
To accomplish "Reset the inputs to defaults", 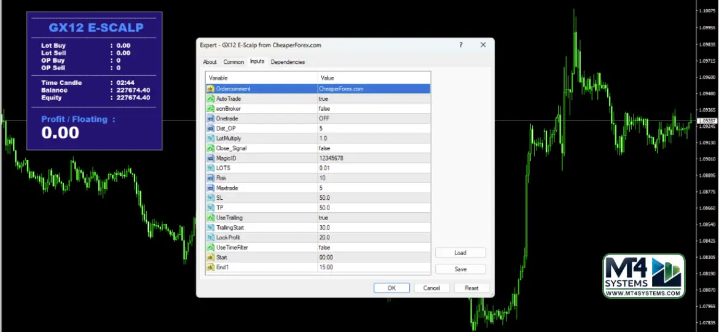I will pos(471,288).
